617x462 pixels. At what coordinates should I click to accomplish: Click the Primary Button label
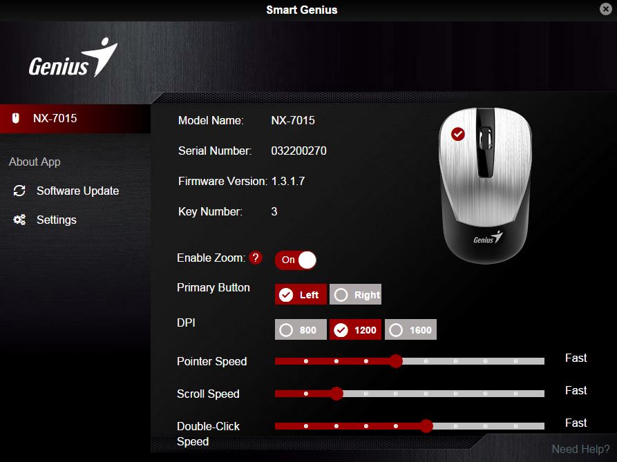tap(213, 287)
